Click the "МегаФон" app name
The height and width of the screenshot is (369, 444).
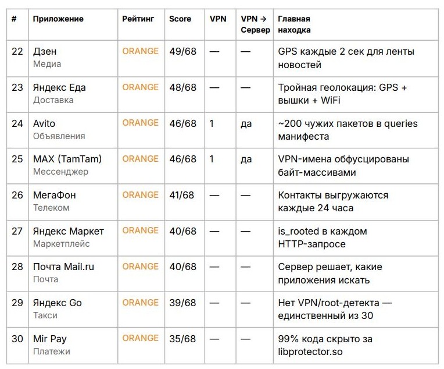click(54, 195)
